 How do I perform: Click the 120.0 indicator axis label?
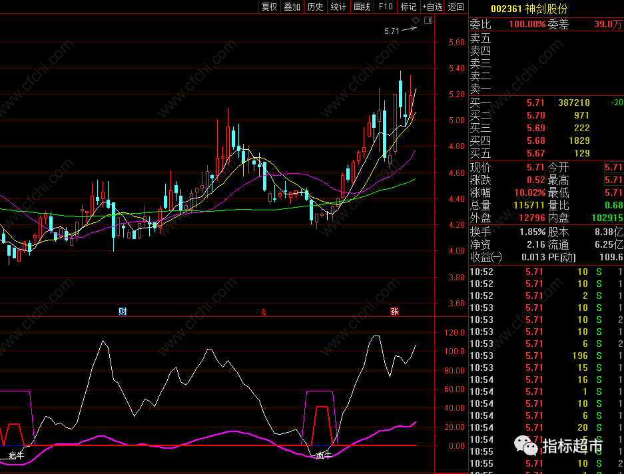pyautogui.click(x=454, y=333)
